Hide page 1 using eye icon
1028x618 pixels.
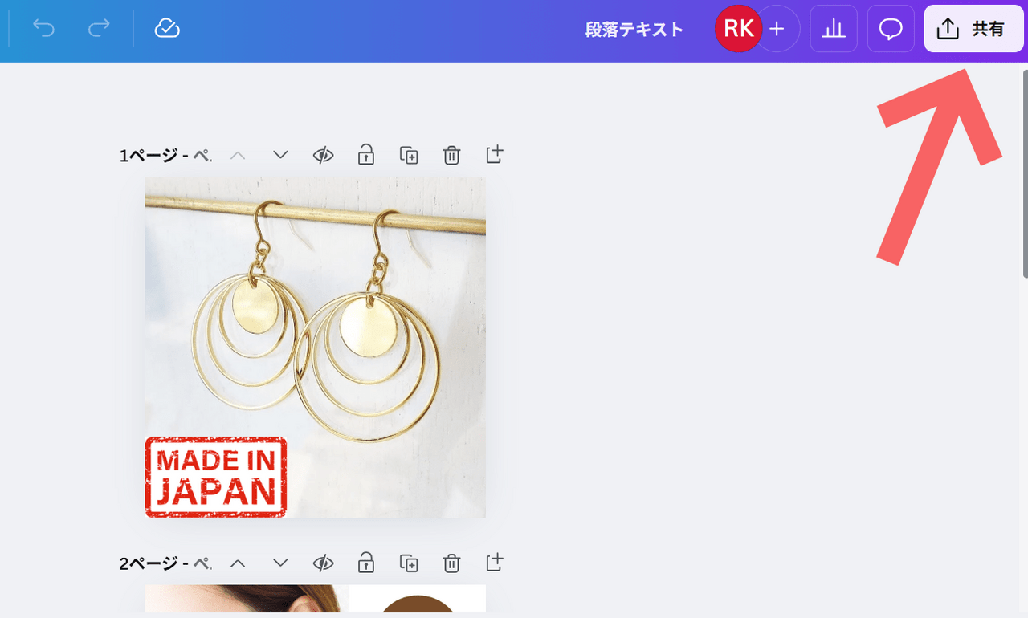[x=323, y=155]
